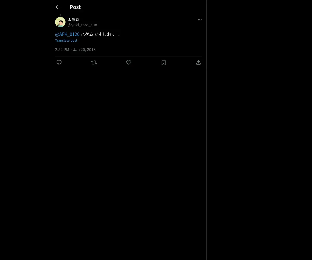Click the thread connector line above the avatar
The image size is (312, 260).
pos(60,15)
